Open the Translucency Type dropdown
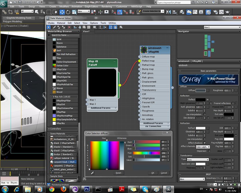Screen dimensions: 241x193 click(198, 159)
